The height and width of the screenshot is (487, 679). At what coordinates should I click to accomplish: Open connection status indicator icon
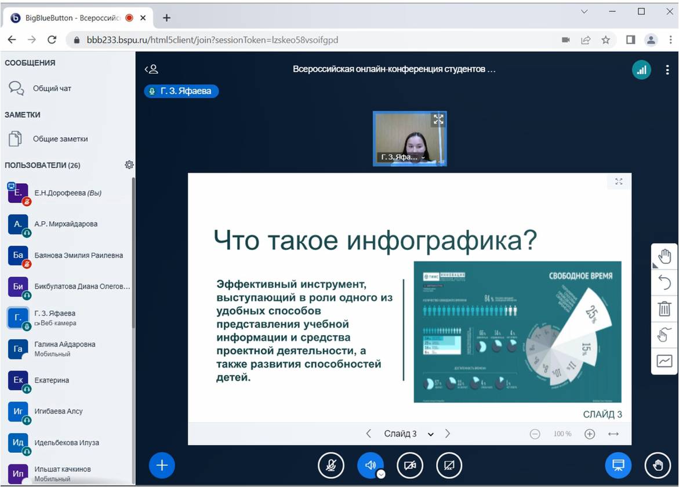click(x=641, y=70)
